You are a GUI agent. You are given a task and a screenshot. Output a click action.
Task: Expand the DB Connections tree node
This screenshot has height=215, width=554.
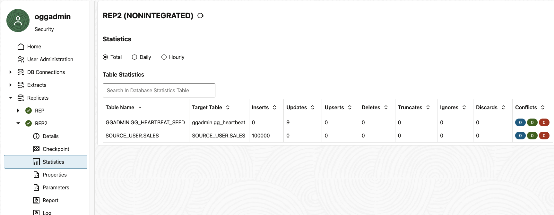(11, 72)
